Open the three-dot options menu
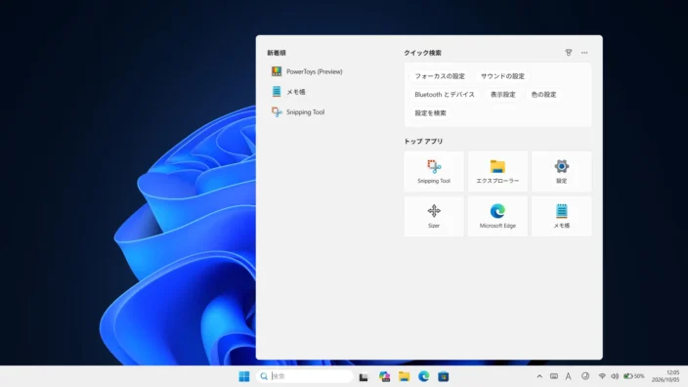Image resolution: width=688 pixels, height=387 pixels. click(584, 53)
